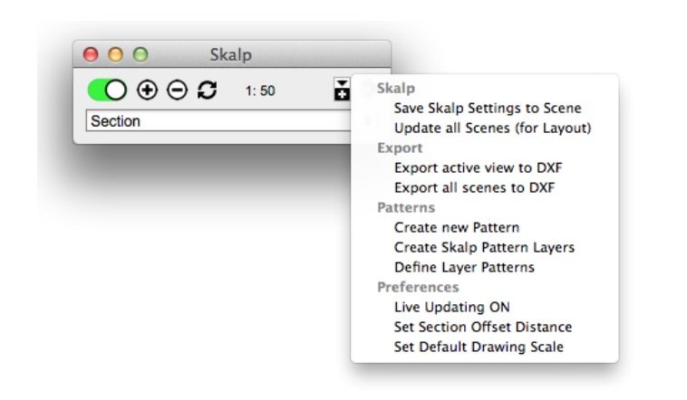Click the green zoom window button
The height and width of the screenshot is (400, 687).
pos(140,54)
